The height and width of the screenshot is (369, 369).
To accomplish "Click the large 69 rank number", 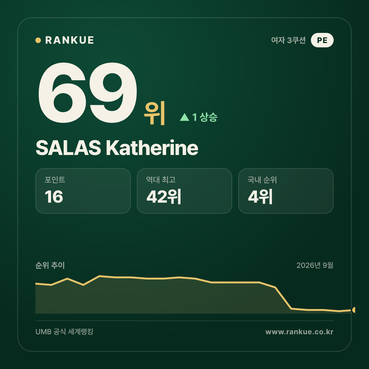I will [87, 93].
